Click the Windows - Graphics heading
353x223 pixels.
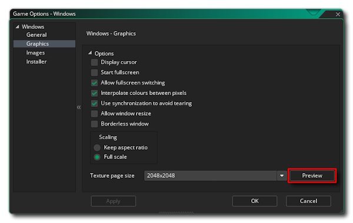pos(111,33)
